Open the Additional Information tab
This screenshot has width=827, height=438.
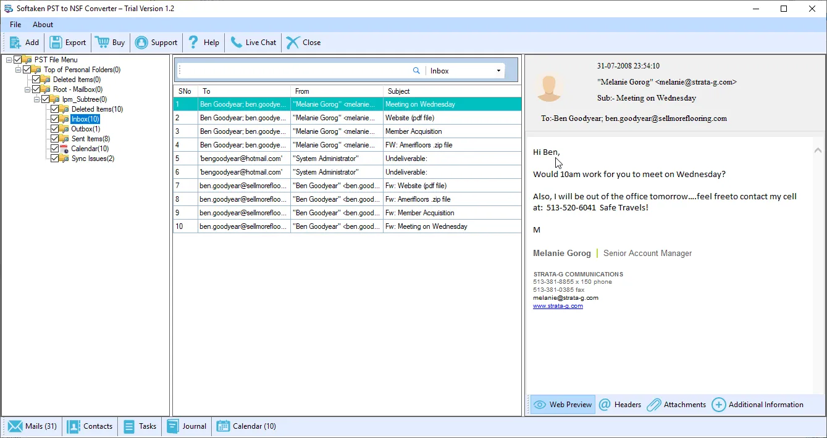pos(758,405)
